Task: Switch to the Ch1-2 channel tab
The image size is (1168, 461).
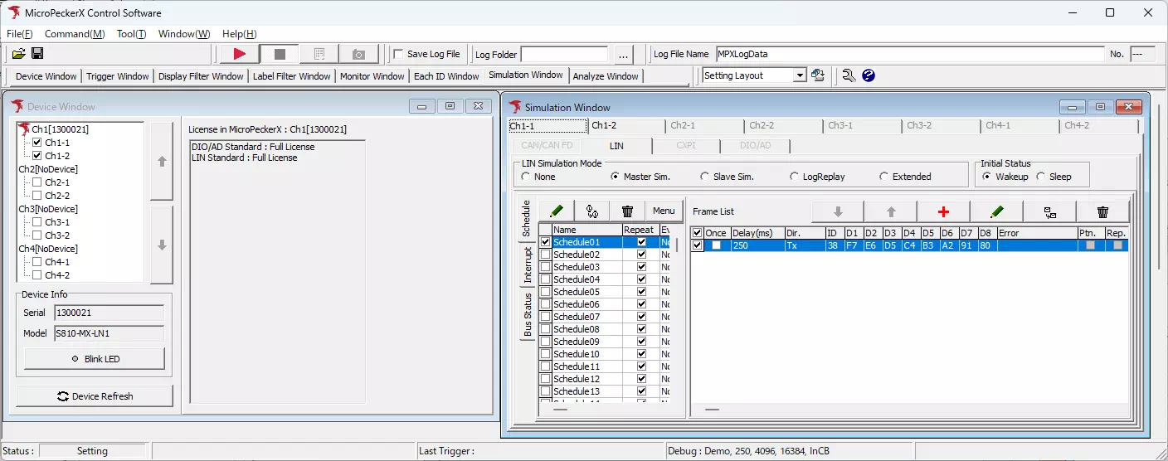Action: (604, 126)
